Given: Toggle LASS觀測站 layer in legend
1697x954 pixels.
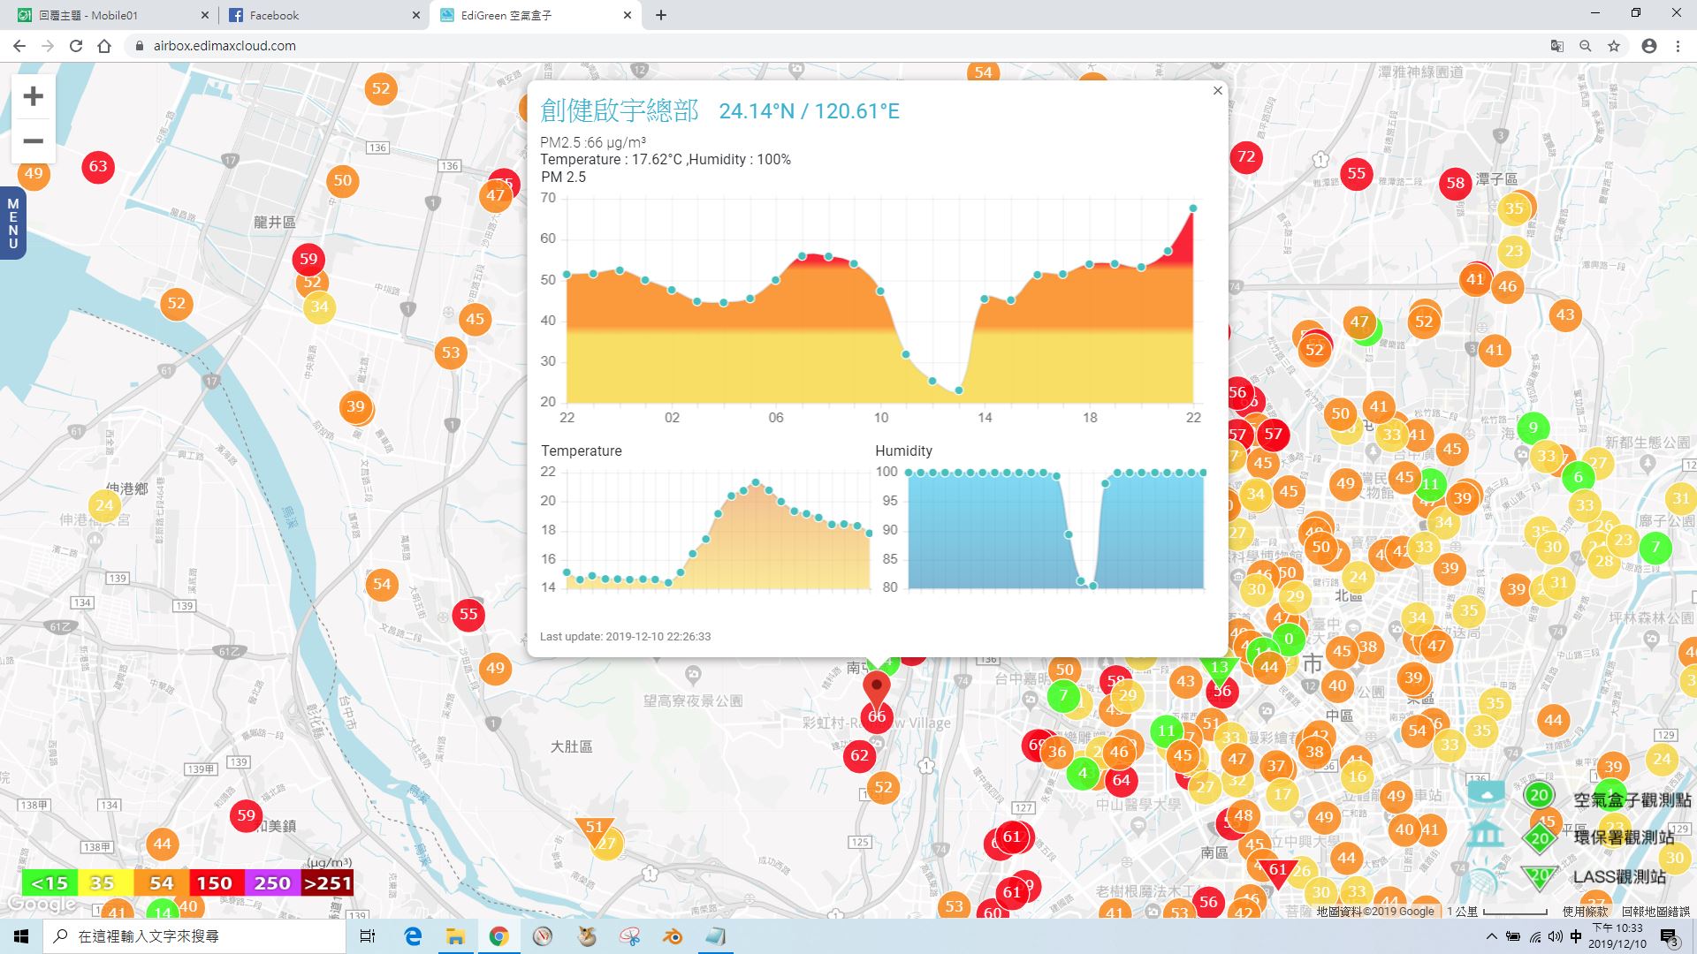Looking at the screenshot, I should click(1620, 876).
